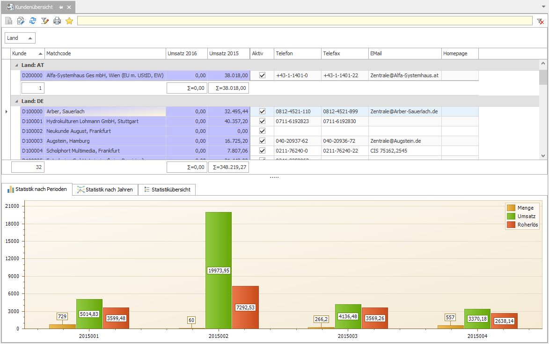Click the green Umsatz bar labeled 19973,95
The height and width of the screenshot is (344, 549).
coord(219,270)
